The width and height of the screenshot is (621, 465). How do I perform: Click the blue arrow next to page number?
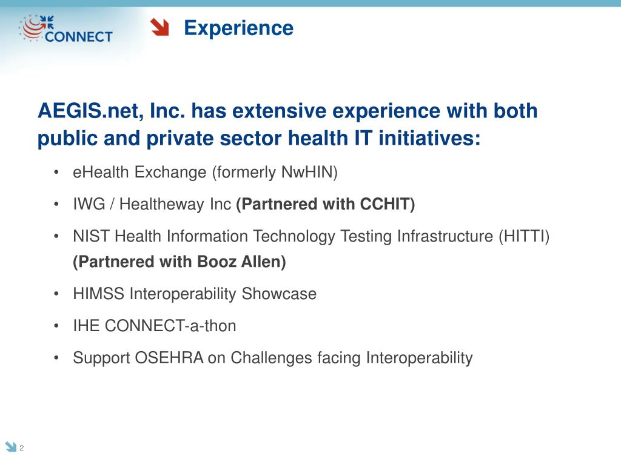(x=11, y=446)
